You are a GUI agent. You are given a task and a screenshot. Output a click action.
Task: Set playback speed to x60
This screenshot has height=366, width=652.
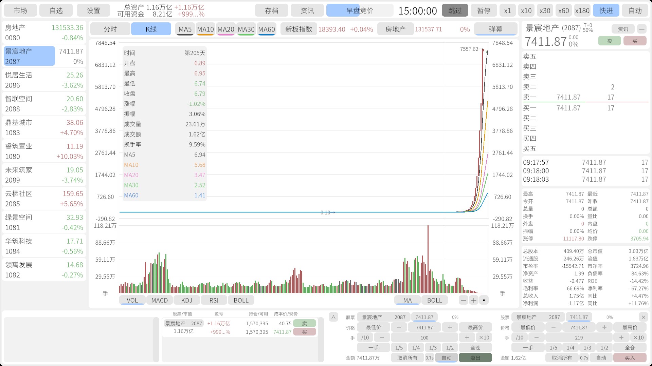pyautogui.click(x=563, y=11)
